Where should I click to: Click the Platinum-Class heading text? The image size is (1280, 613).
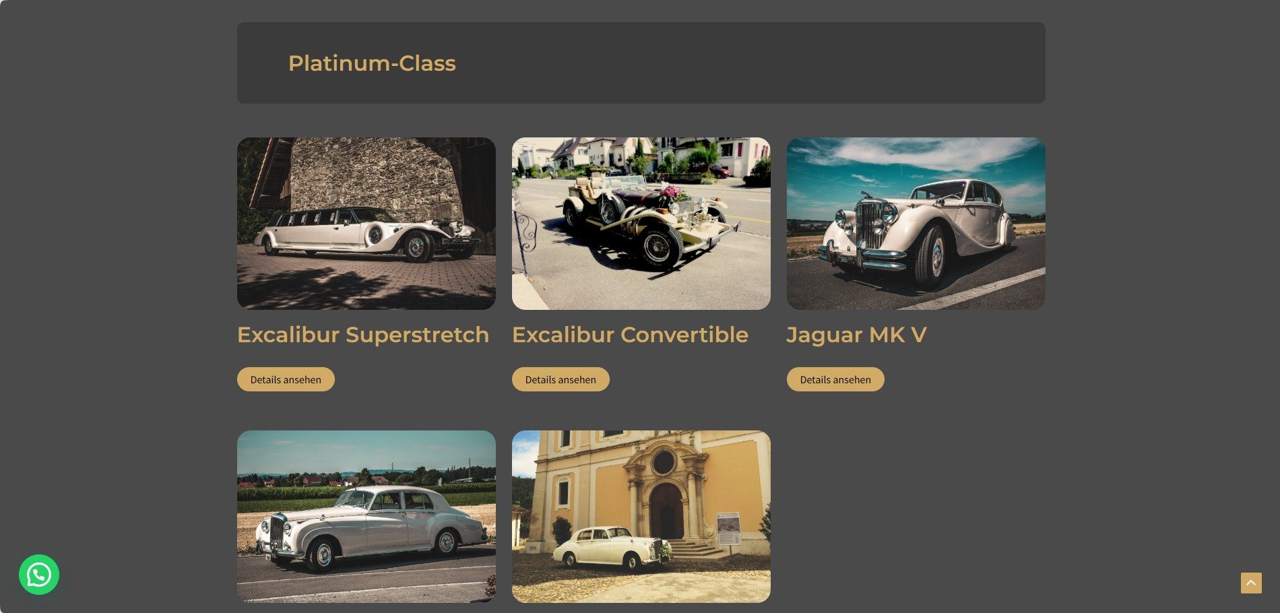point(372,63)
